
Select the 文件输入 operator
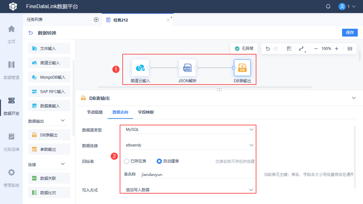[x=49, y=49]
